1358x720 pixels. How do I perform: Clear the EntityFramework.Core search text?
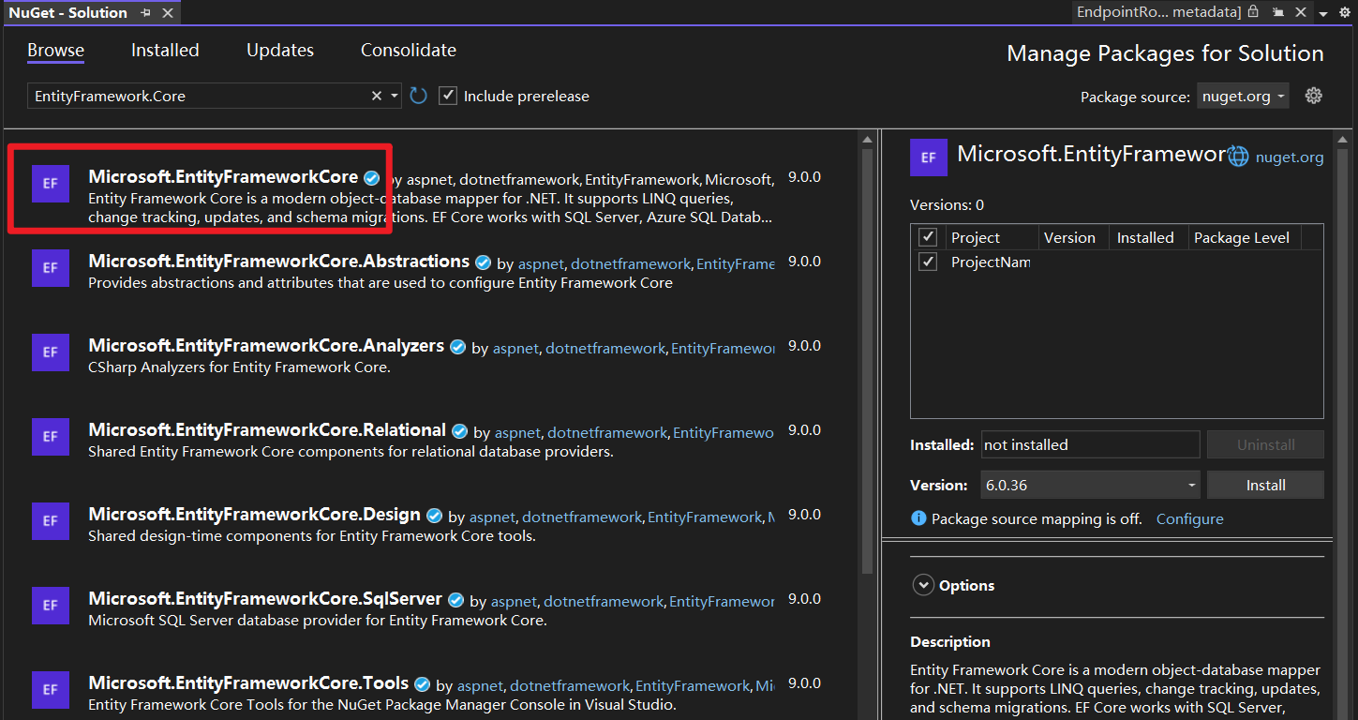coord(377,96)
